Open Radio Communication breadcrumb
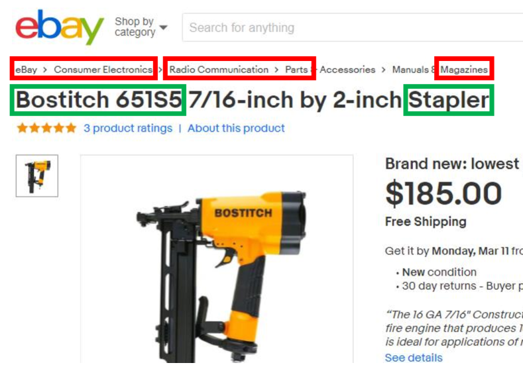523x365 pixels. [x=219, y=70]
